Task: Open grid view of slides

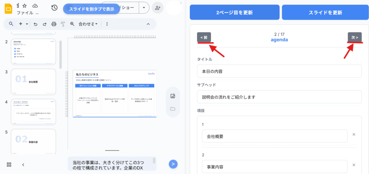Action: tap(9, 165)
